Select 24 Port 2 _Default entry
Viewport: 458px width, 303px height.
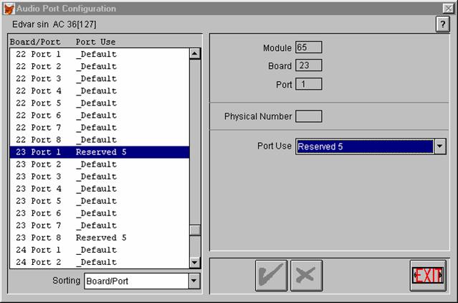click(99, 262)
